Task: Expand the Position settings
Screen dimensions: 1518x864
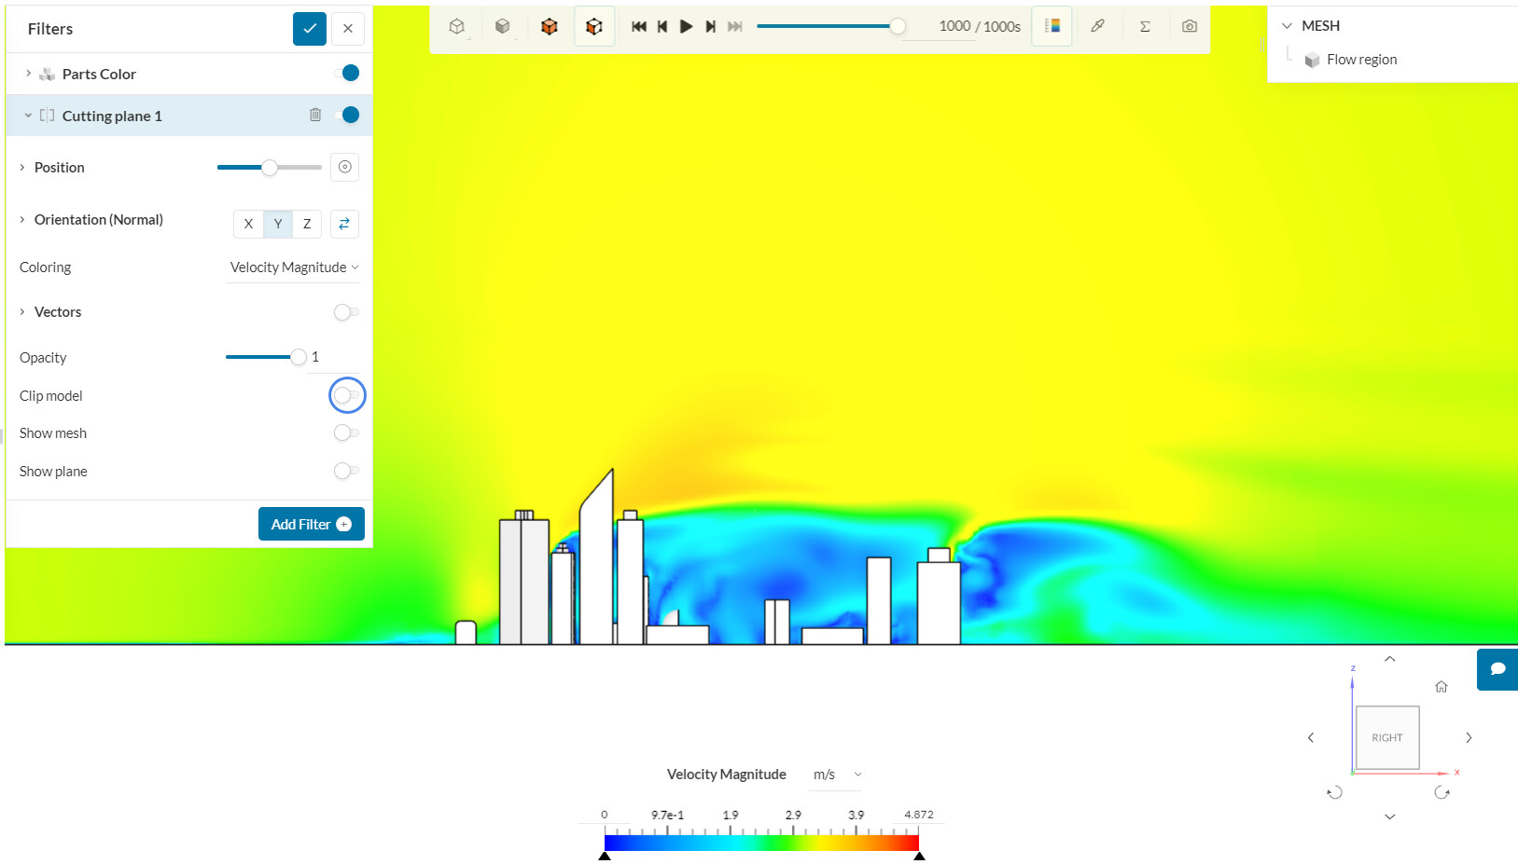Action: point(22,168)
